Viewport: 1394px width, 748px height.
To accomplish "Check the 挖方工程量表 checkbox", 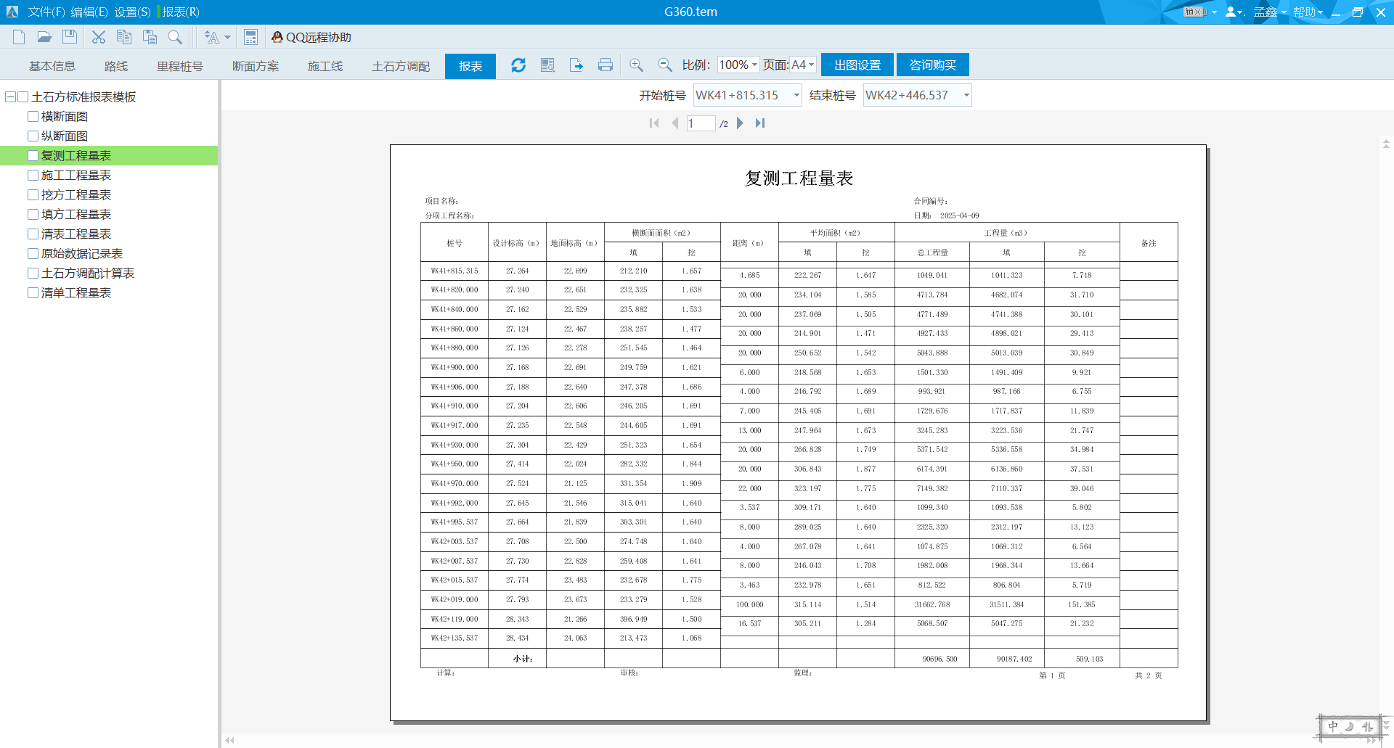I will pyautogui.click(x=33, y=194).
